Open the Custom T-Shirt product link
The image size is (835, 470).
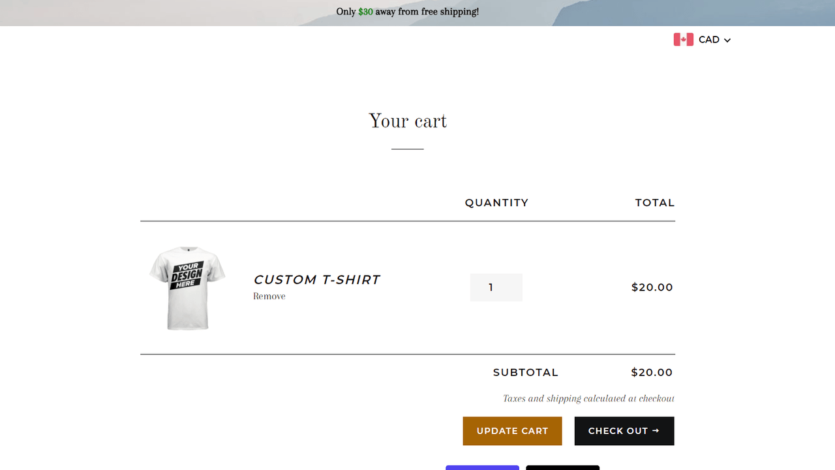tap(316, 279)
